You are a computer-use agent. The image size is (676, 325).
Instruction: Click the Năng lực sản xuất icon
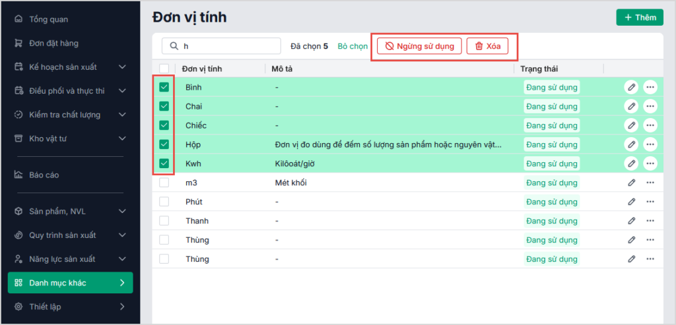coord(18,258)
